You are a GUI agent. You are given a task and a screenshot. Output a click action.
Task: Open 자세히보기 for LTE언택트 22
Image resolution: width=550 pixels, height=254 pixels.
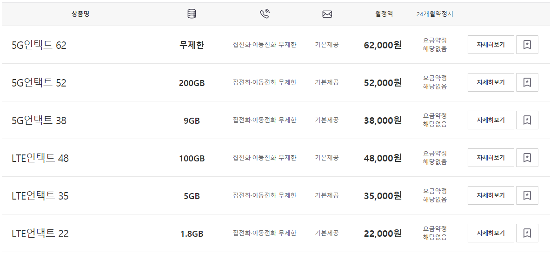pos(490,234)
